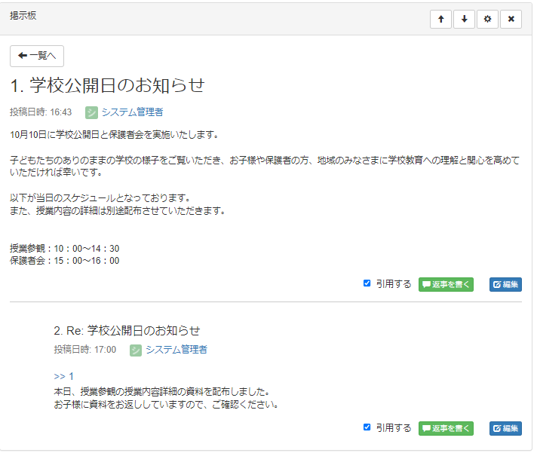
Task: Close the 掲示板 panel with the X button
Action: click(511, 19)
